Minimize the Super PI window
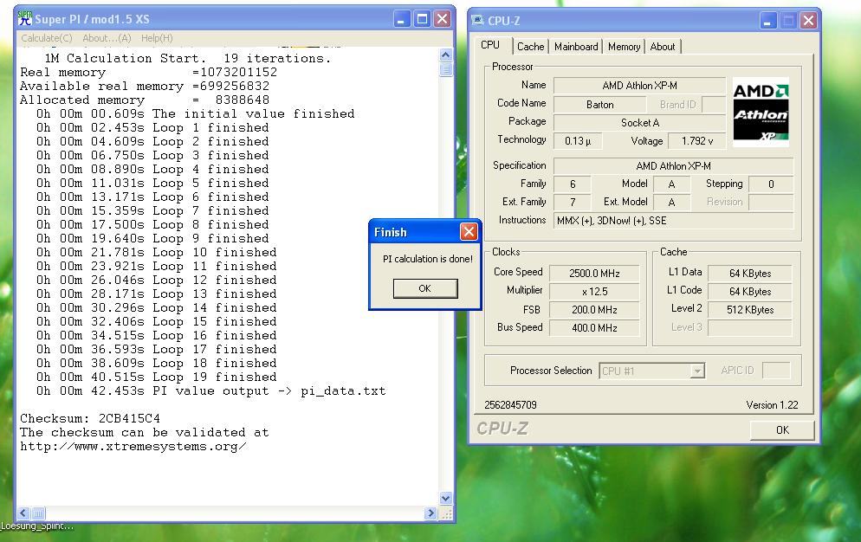Screen dimensions: 861x542 403,19
